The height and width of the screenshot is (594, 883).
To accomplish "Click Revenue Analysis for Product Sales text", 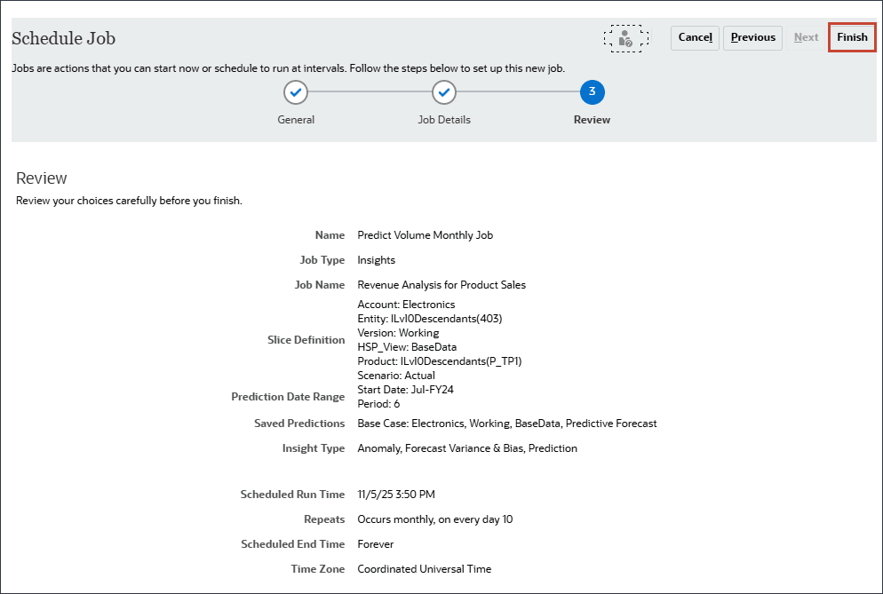I will pos(441,284).
